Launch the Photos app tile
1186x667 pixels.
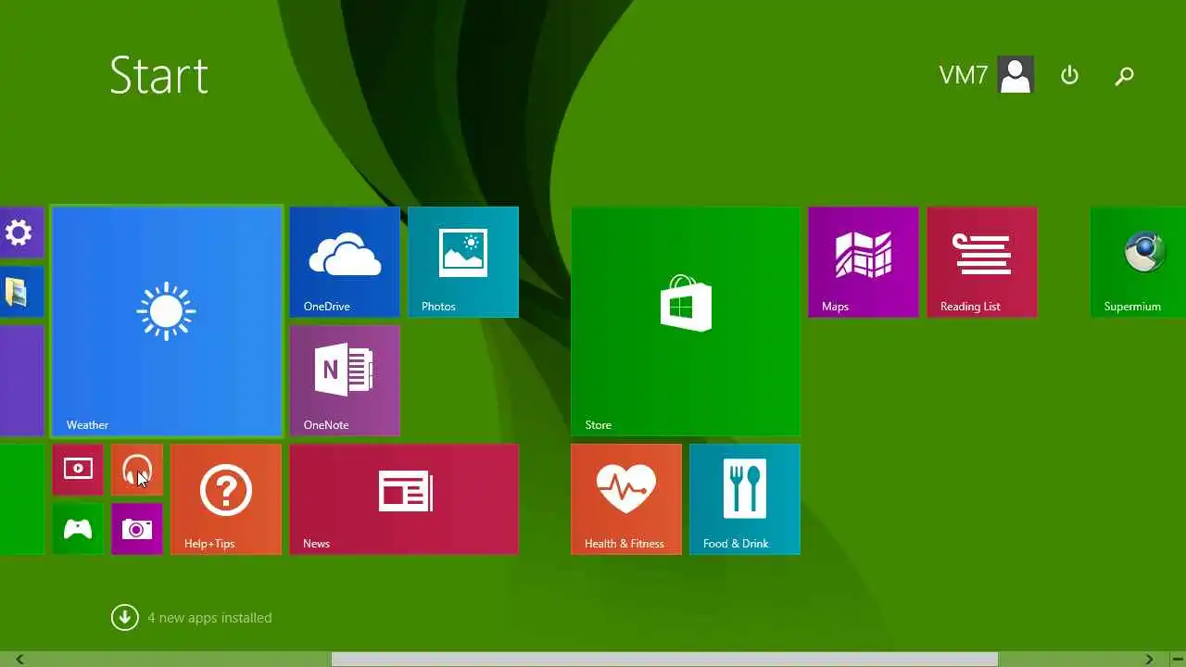(463, 262)
